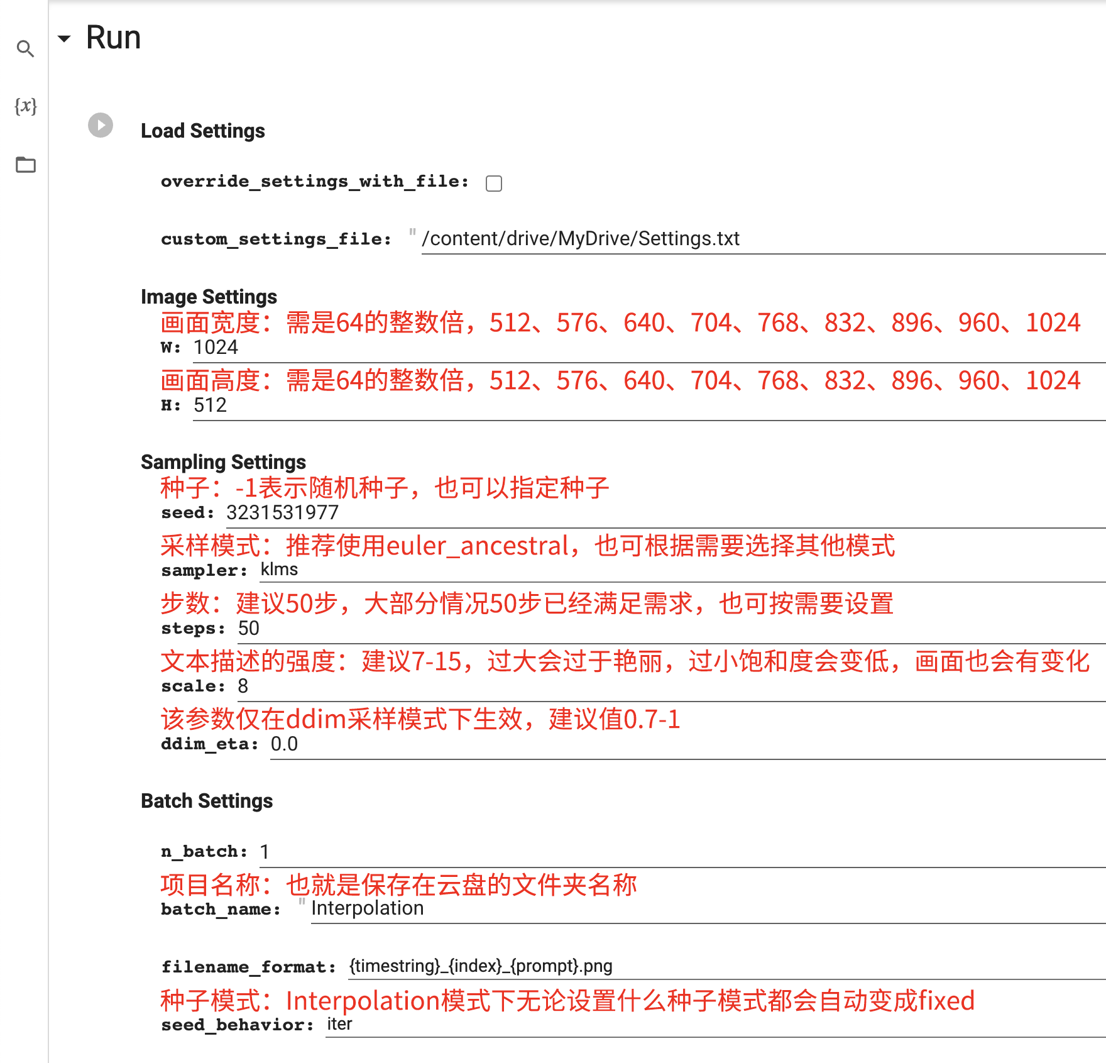The image size is (1106, 1063).
Task: Click the red 种子模式 Interpolation fixed note
Action: [567, 1001]
